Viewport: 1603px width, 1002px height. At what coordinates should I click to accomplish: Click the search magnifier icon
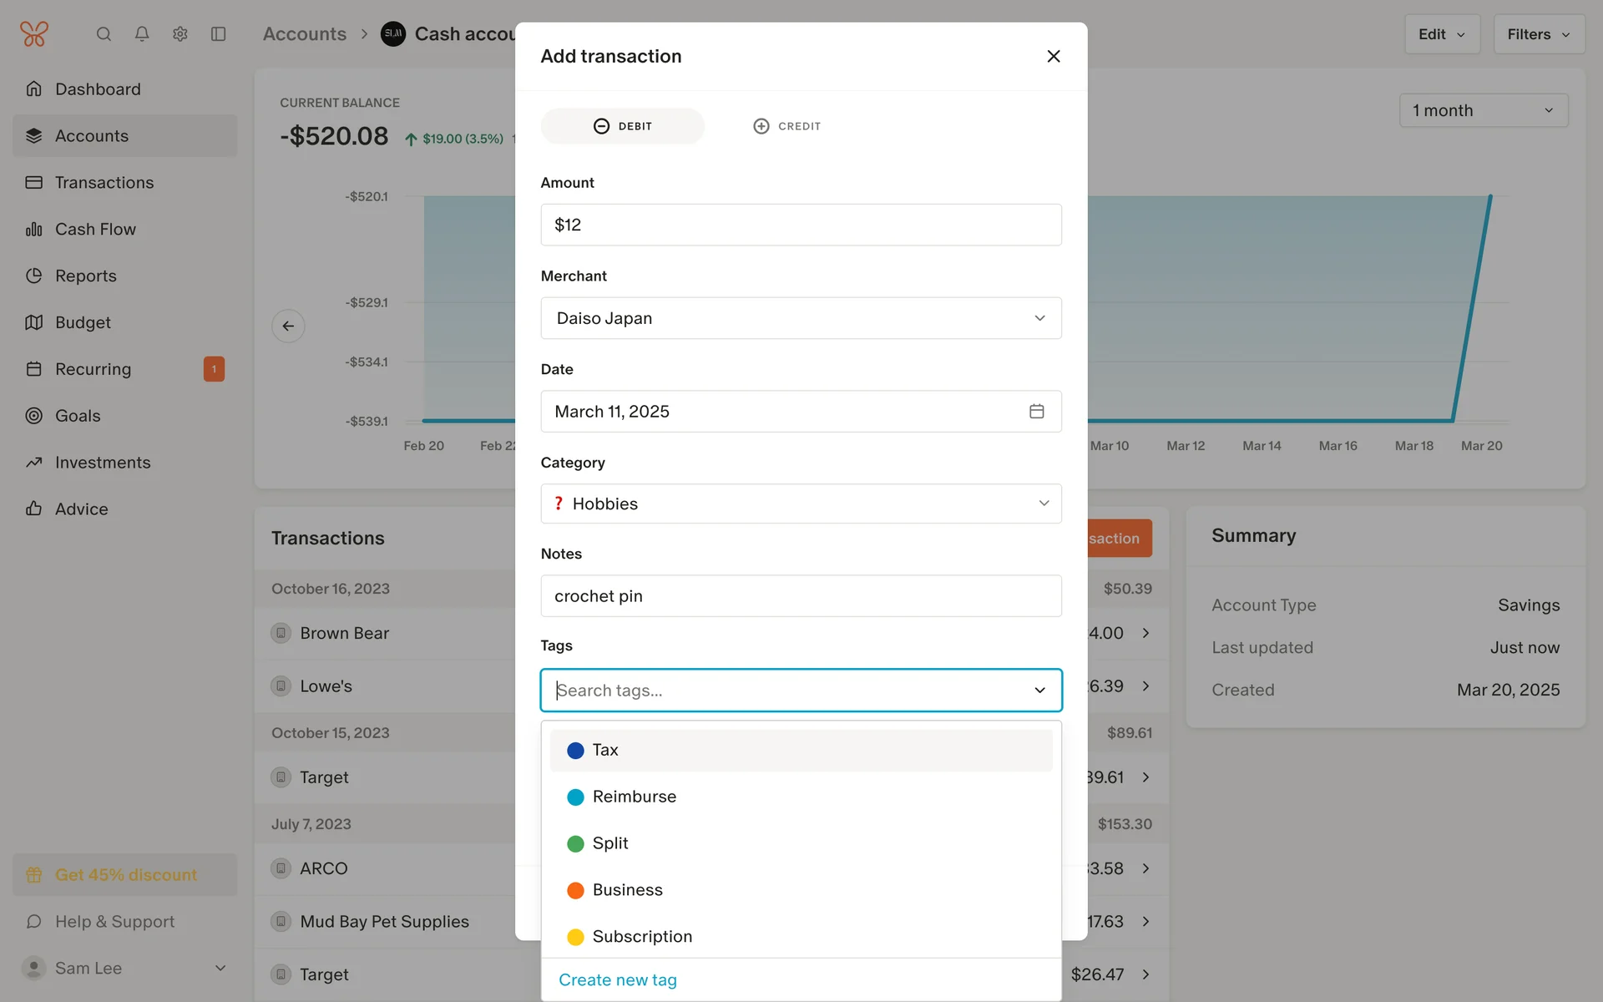pos(104,34)
